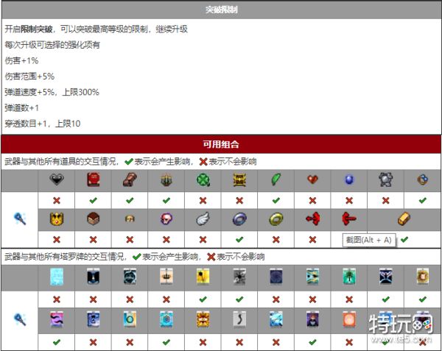Screen dimensions: 442x351
Task: Click the blue orb item icon
Action: pyautogui.click(x=348, y=180)
